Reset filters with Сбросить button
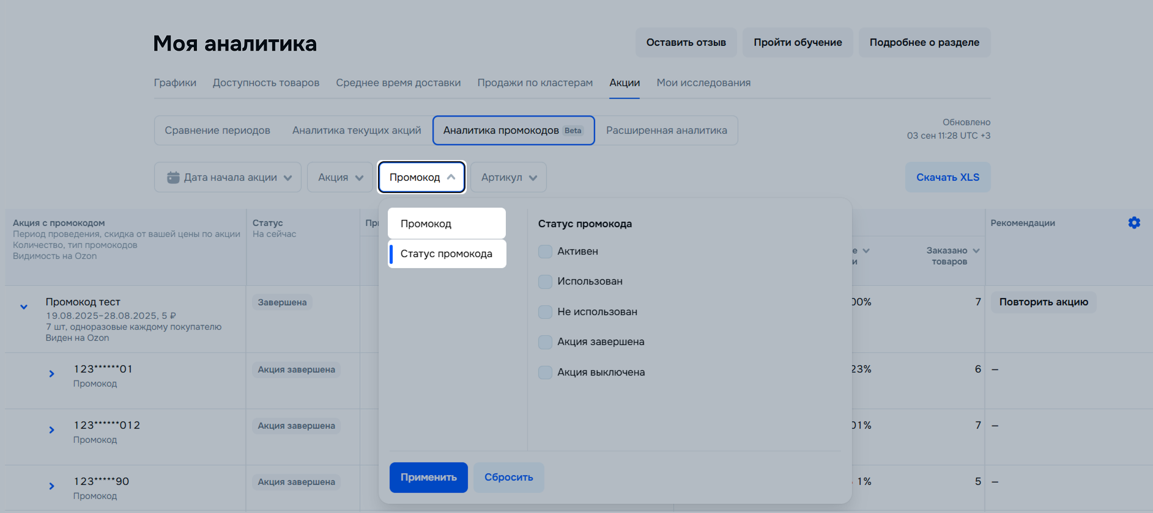This screenshot has height=513, width=1153. coord(508,478)
